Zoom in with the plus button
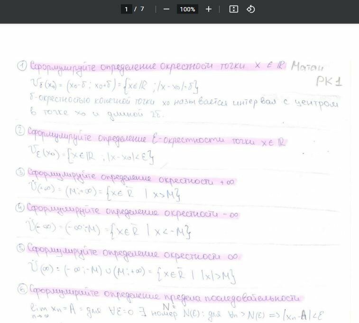Viewport: 359px width, 323px height. 209,9
